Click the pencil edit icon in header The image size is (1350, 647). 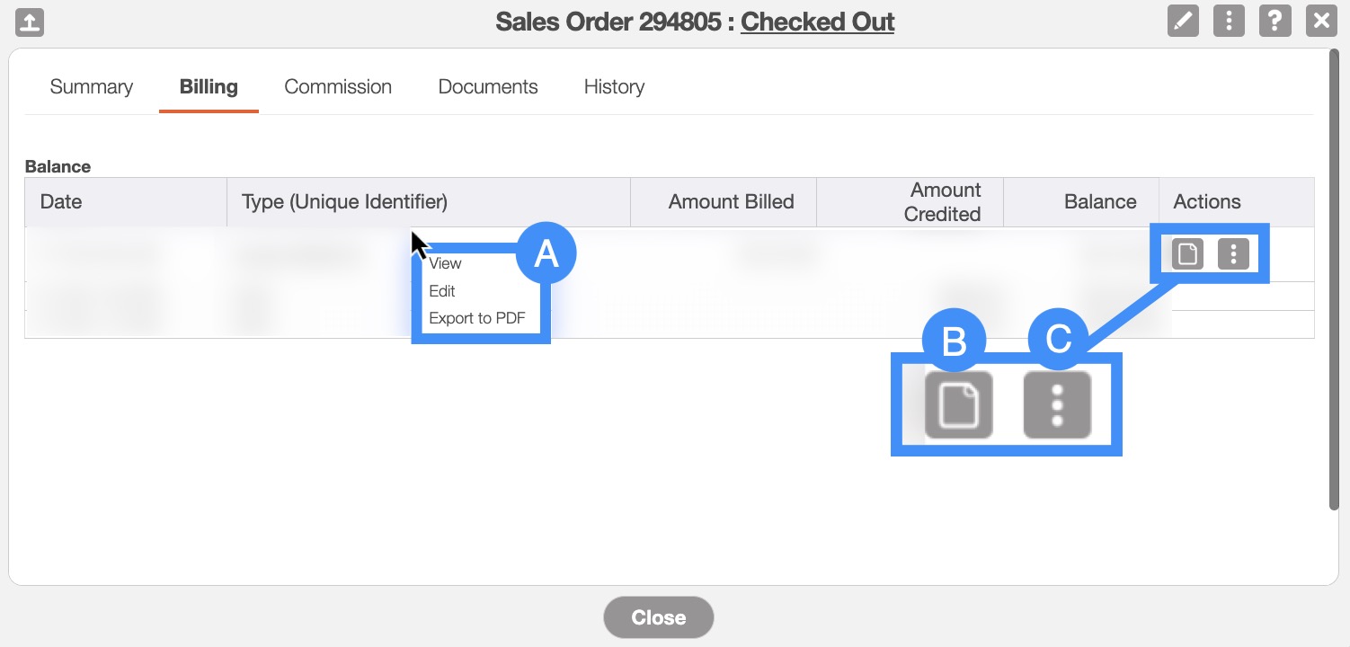(1183, 21)
